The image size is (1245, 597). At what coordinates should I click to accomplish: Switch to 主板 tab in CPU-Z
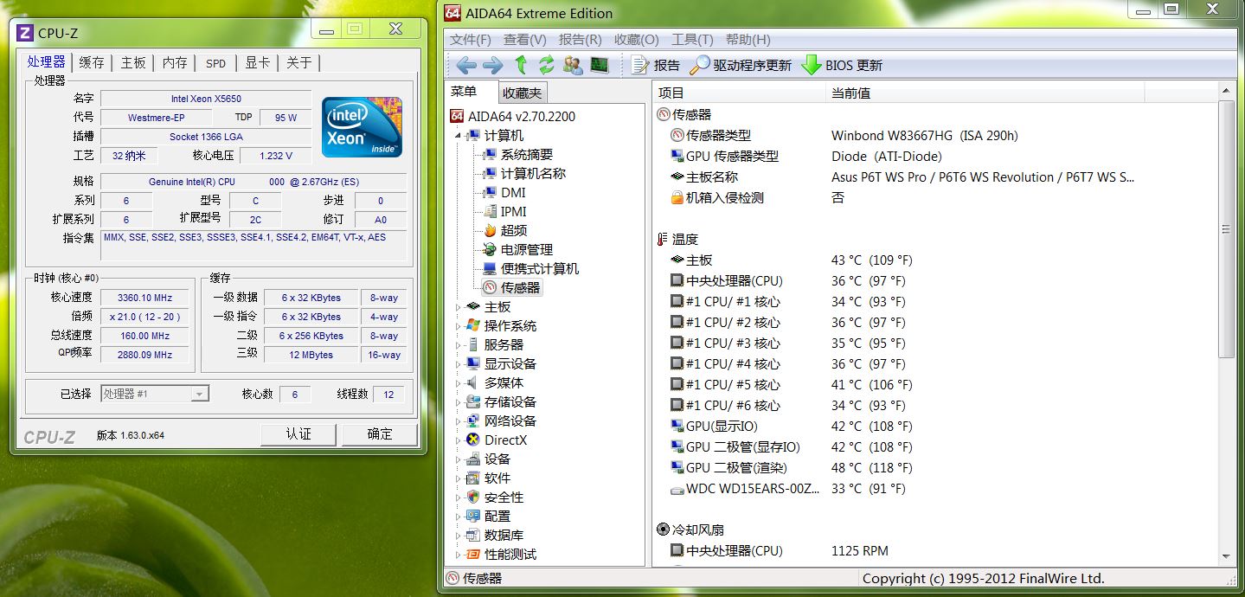[133, 62]
